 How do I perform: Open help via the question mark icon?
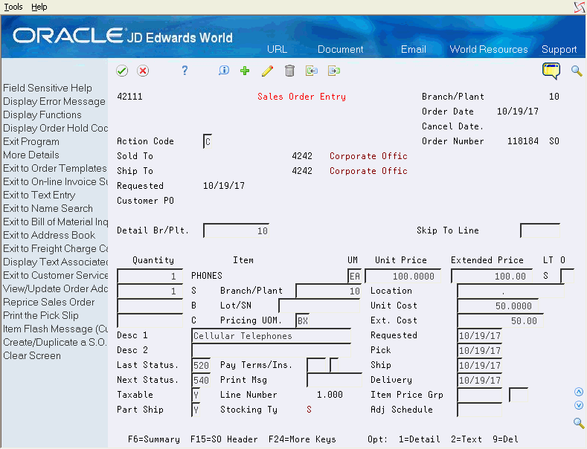pos(185,71)
